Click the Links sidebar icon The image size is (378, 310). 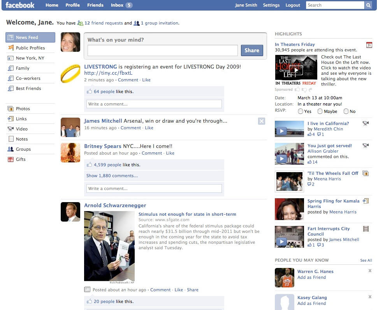tap(11, 119)
